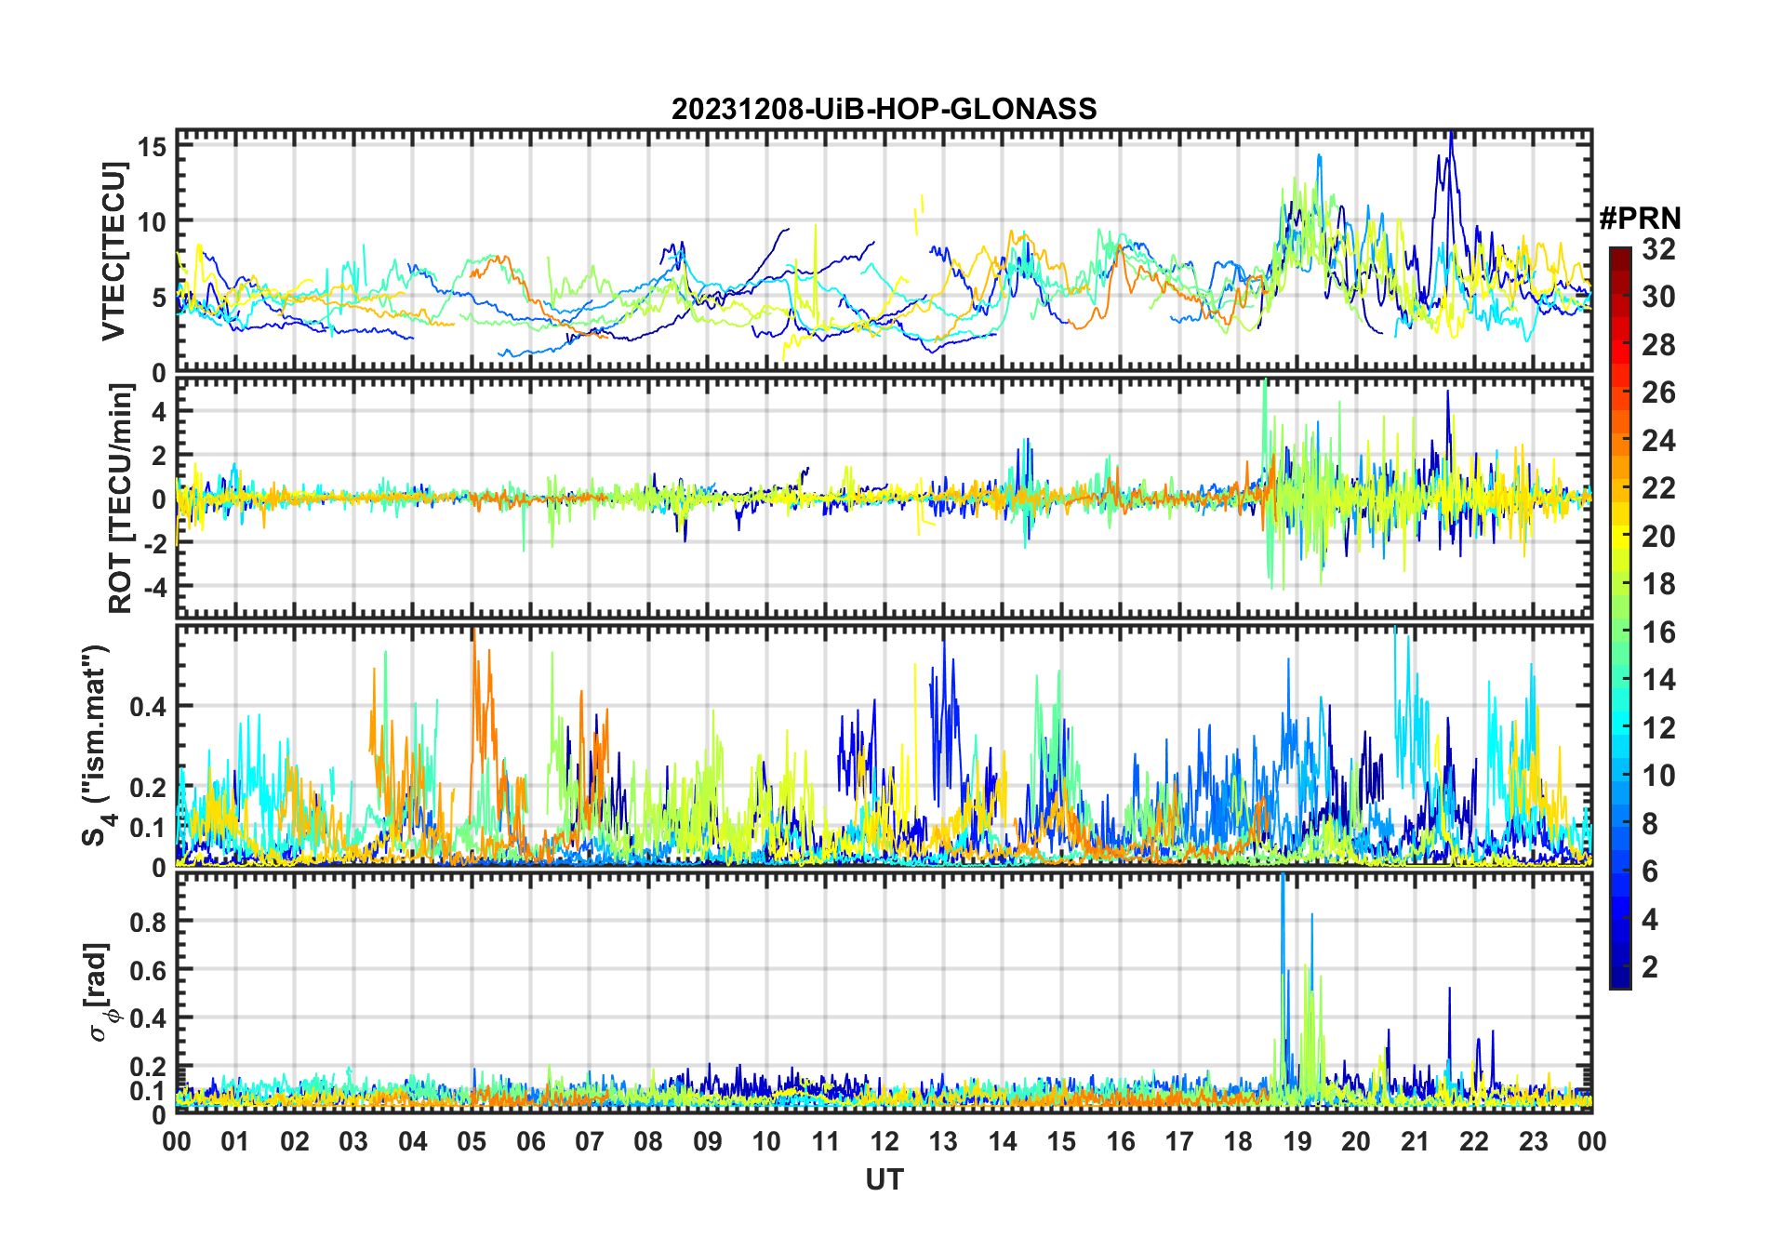Click the "24" label on the PRN colorbar

[x=1658, y=441]
